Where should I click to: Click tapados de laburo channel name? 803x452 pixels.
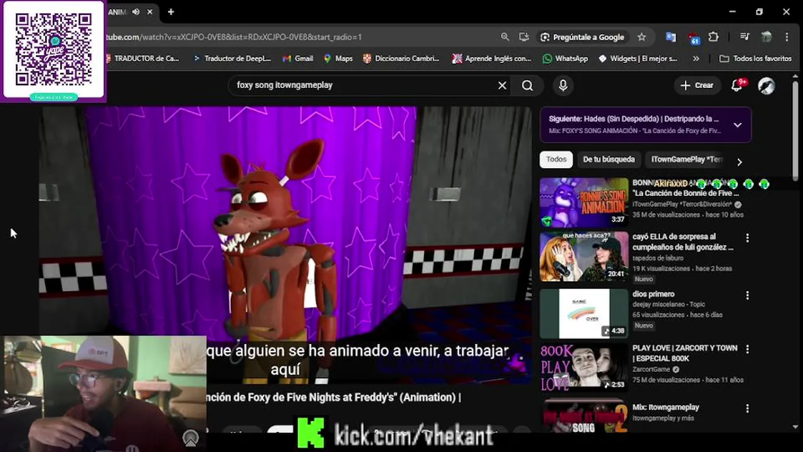(659, 258)
